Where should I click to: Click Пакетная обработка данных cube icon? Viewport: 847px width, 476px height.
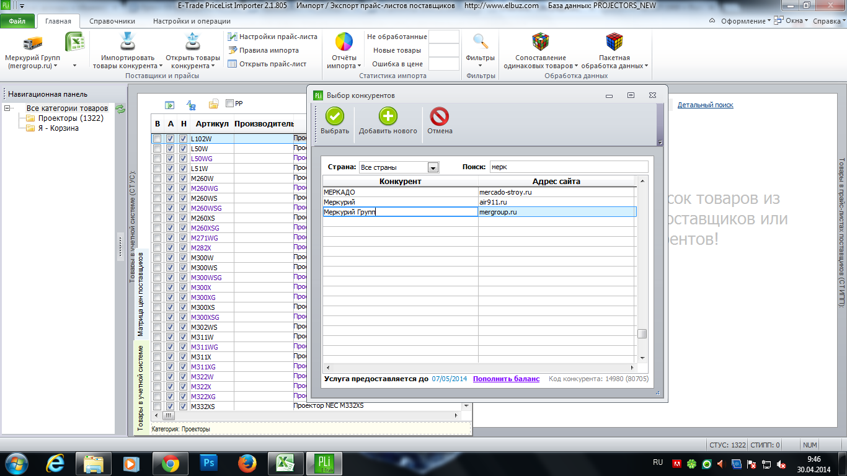(614, 42)
